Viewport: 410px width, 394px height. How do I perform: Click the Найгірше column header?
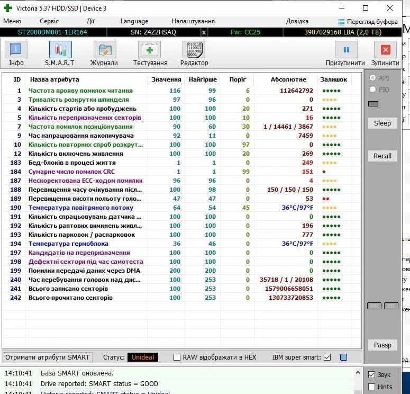[203, 79]
